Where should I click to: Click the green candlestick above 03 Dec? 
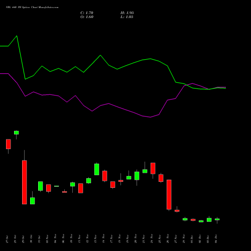click(209, 220)
